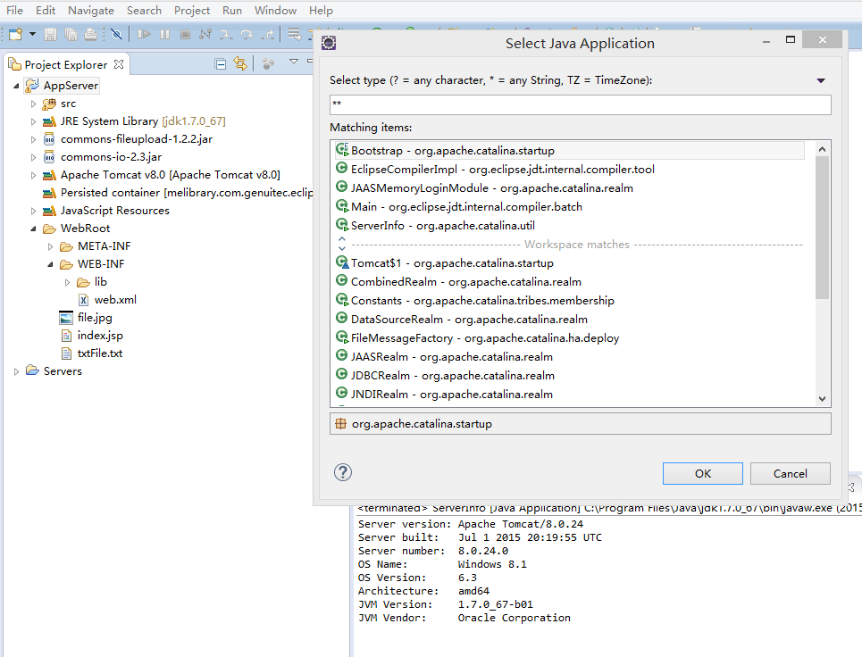Open the Navigate menu
Image resolution: width=862 pixels, height=657 pixels.
coord(91,11)
